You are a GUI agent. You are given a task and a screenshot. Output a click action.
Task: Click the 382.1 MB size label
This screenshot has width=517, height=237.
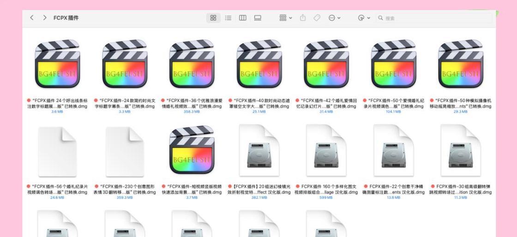259,197
